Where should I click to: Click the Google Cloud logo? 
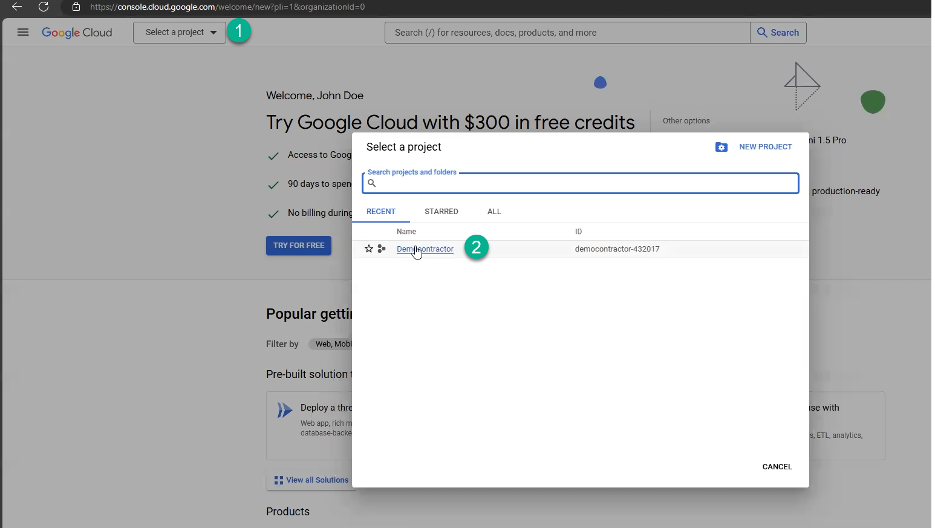[77, 33]
